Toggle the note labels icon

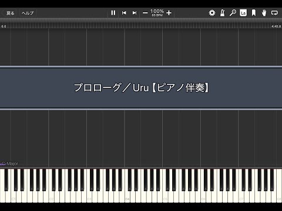tap(243, 13)
